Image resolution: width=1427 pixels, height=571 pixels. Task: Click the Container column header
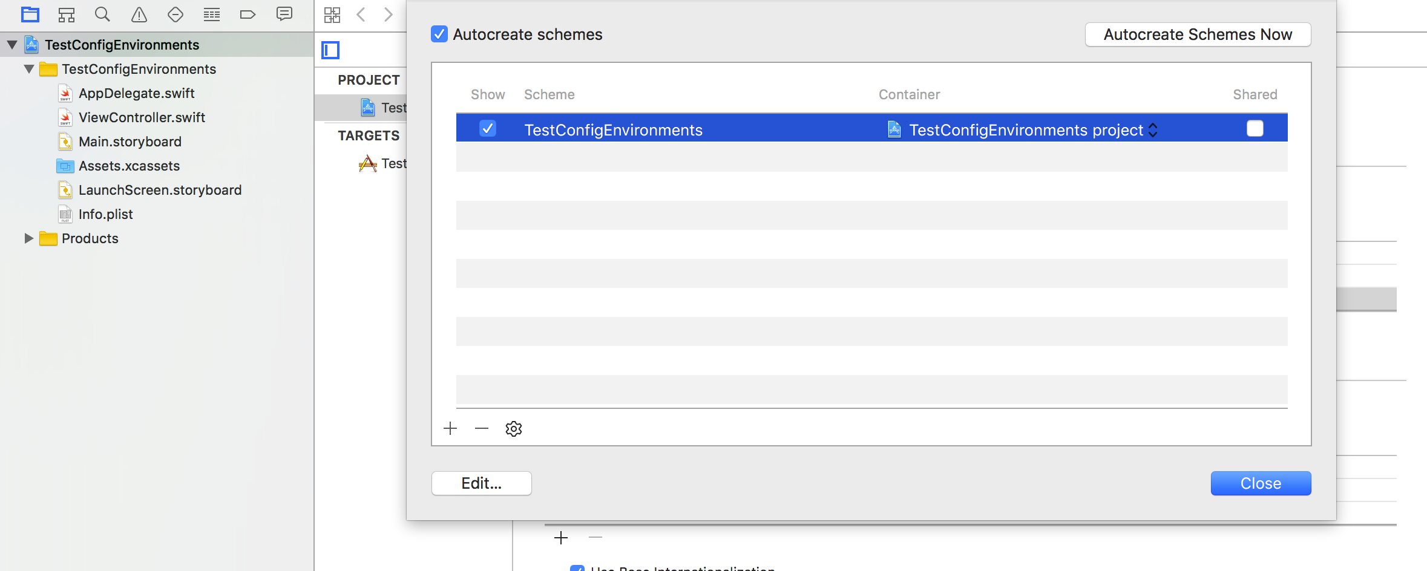[910, 94]
